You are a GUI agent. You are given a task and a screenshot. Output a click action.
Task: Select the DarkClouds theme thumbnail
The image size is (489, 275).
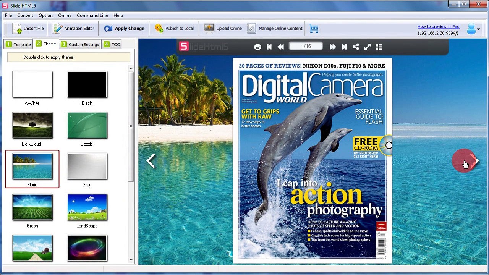coord(32,125)
